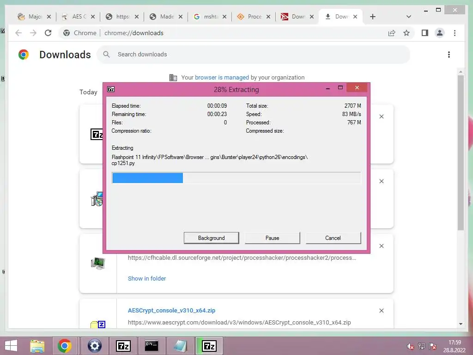Switch to the AES C tab in Chrome
The image size is (473, 355).
click(74, 17)
